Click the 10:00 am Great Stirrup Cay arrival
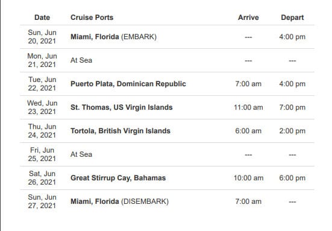Viewport: 332px width, 231px height. pyautogui.click(x=248, y=178)
